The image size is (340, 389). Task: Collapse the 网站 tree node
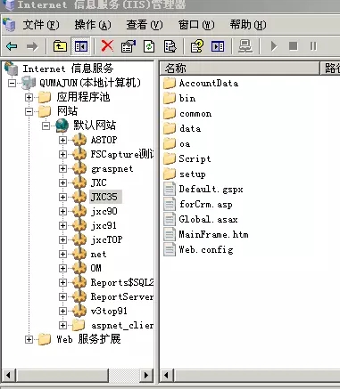(29, 111)
